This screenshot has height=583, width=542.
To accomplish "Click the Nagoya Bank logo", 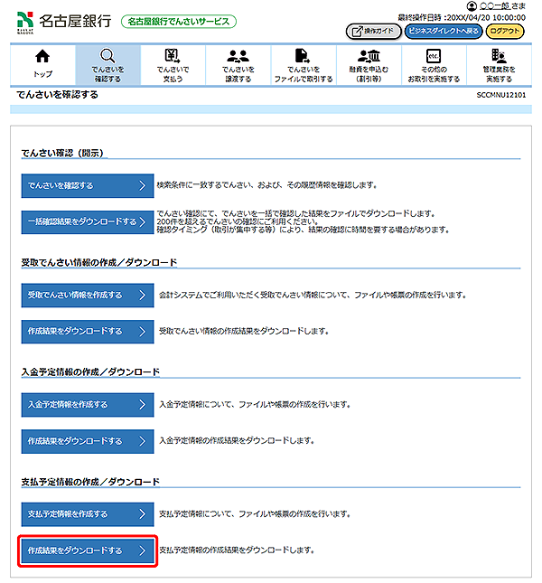I will click(x=63, y=21).
